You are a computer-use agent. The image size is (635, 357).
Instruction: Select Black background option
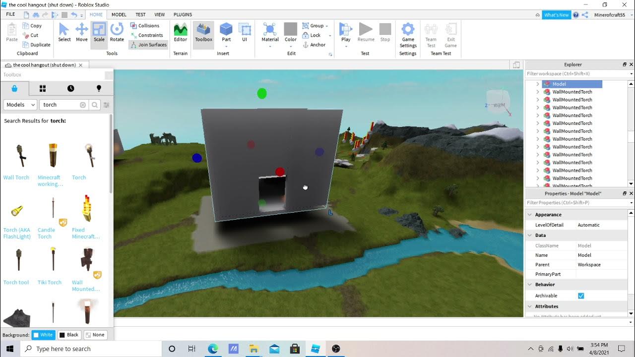[x=69, y=335]
